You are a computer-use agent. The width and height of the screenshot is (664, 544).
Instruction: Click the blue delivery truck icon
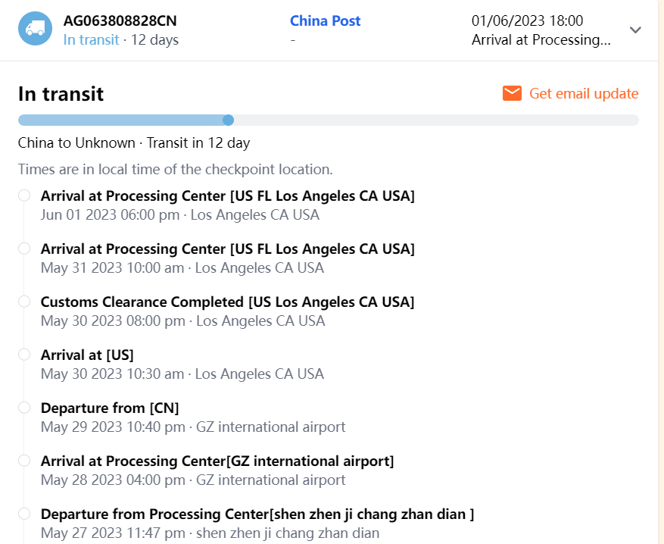coord(35,29)
